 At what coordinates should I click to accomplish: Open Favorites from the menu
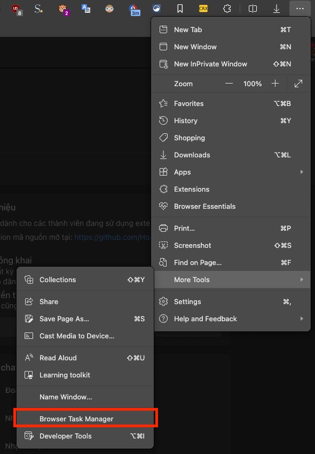point(231,103)
